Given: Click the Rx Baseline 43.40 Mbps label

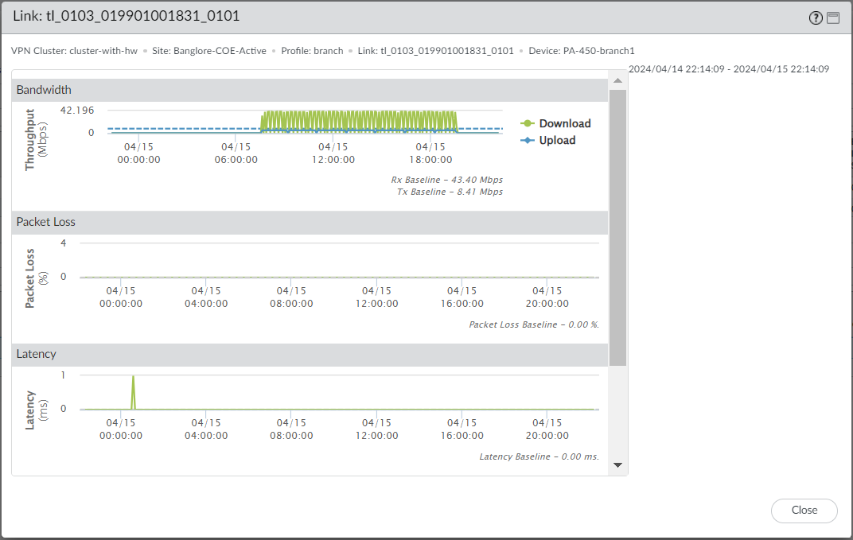Looking at the screenshot, I should [x=446, y=180].
